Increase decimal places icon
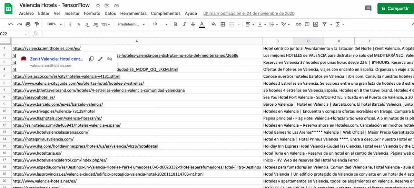Screen dimensions: 414x188 point(96,24)
